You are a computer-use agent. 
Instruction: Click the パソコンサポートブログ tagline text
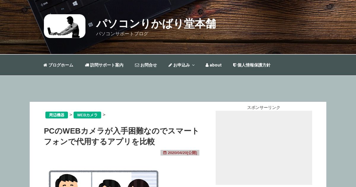point(122,34)
